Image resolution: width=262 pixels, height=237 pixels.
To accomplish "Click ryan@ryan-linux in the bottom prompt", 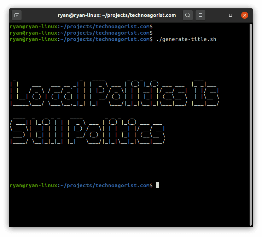I will [33, 185].
